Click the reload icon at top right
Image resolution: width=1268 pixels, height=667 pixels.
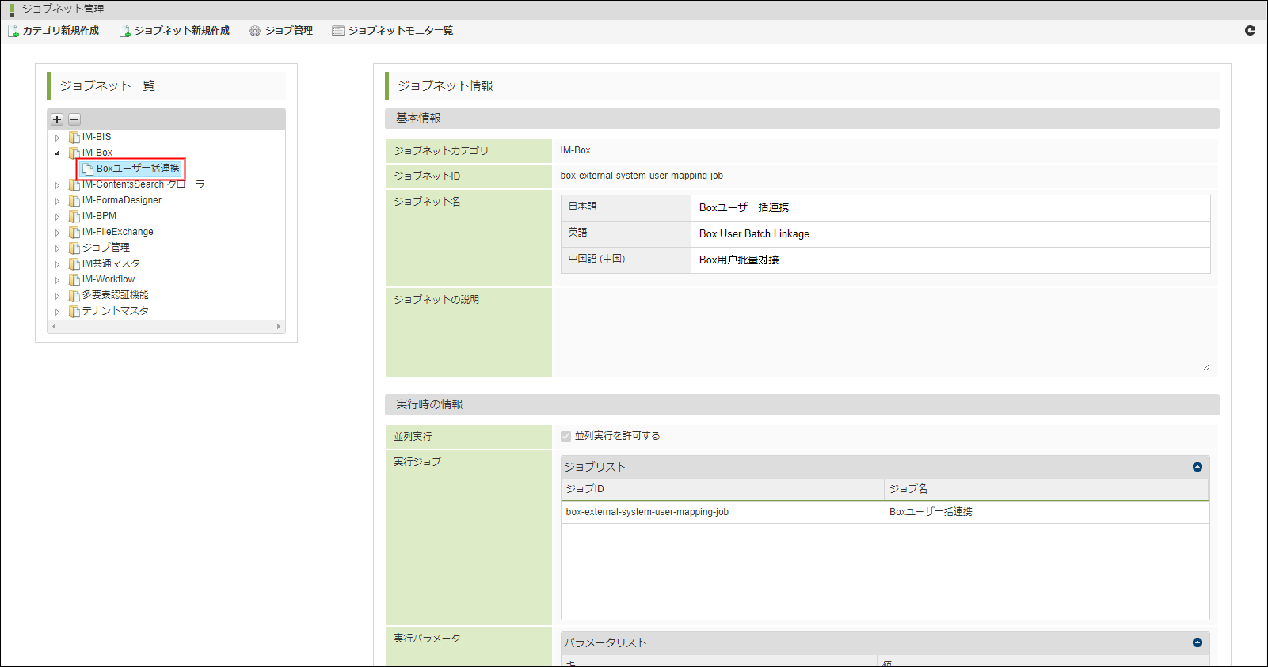1250,31
